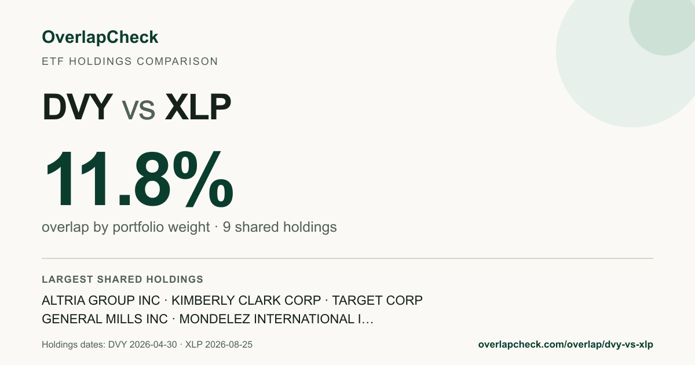
Task: Click the horizontal divider line
Action: (x=348, y=258)
